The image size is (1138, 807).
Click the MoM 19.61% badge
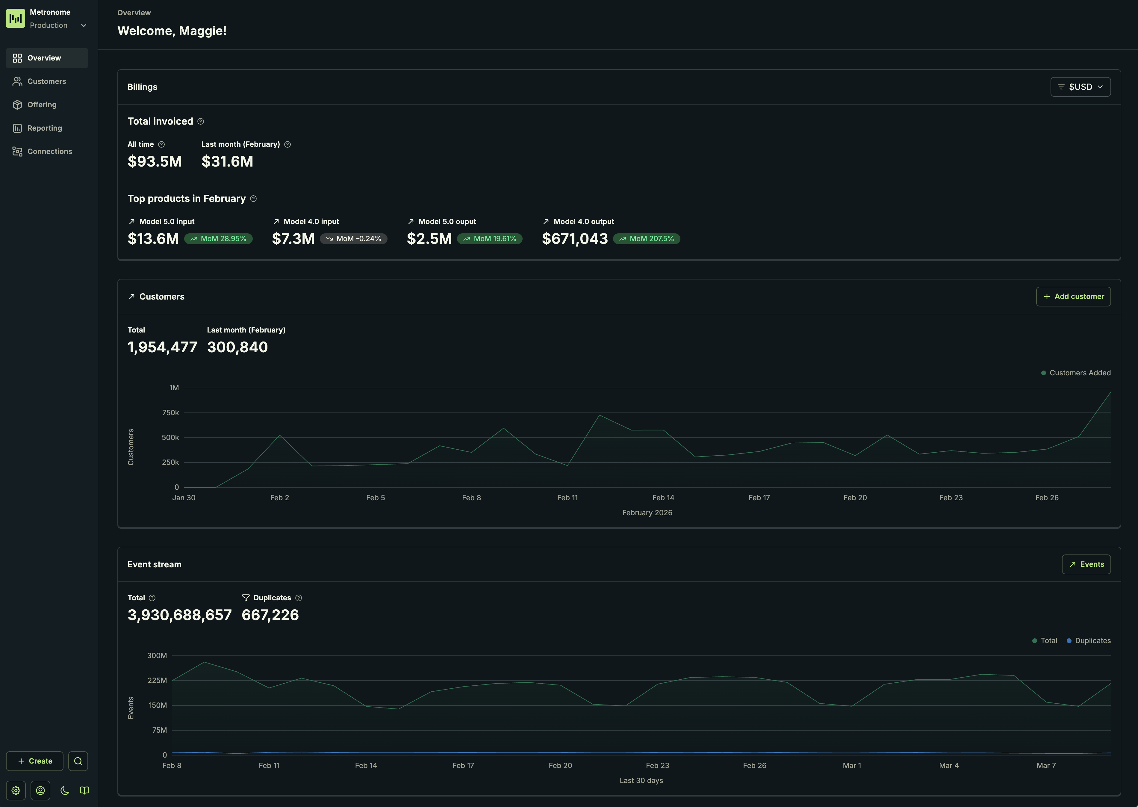490,239
